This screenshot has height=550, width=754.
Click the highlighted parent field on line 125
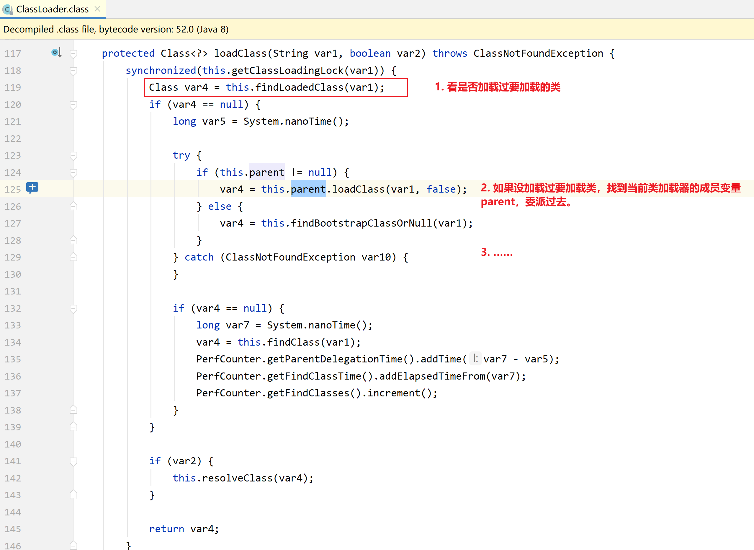tap(308, 189)
